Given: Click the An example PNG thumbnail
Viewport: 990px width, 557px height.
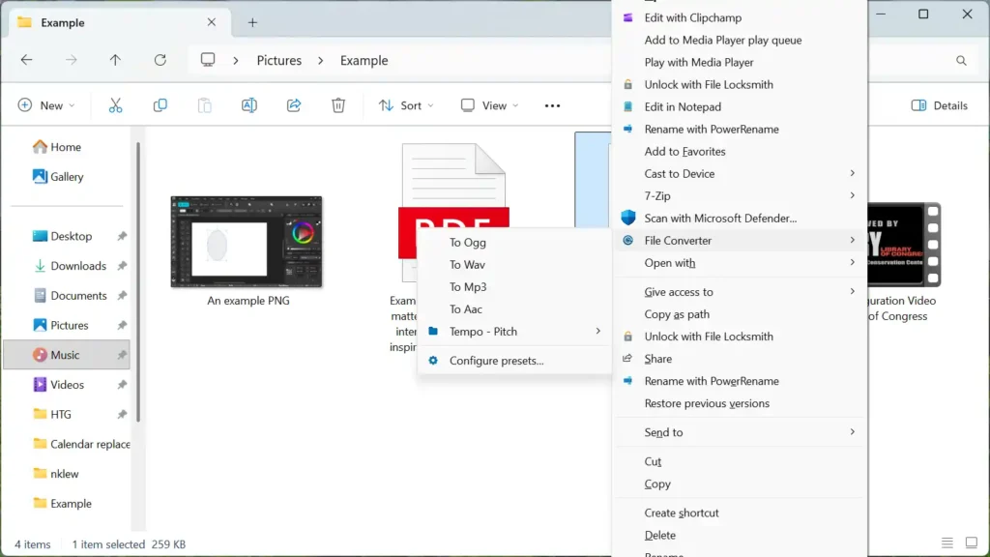Looking at the screenshot, I should (247, 241).
